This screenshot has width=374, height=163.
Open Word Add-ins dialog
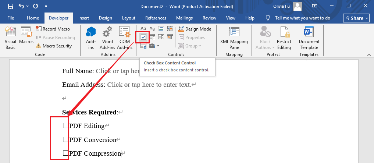pos(107,38)
